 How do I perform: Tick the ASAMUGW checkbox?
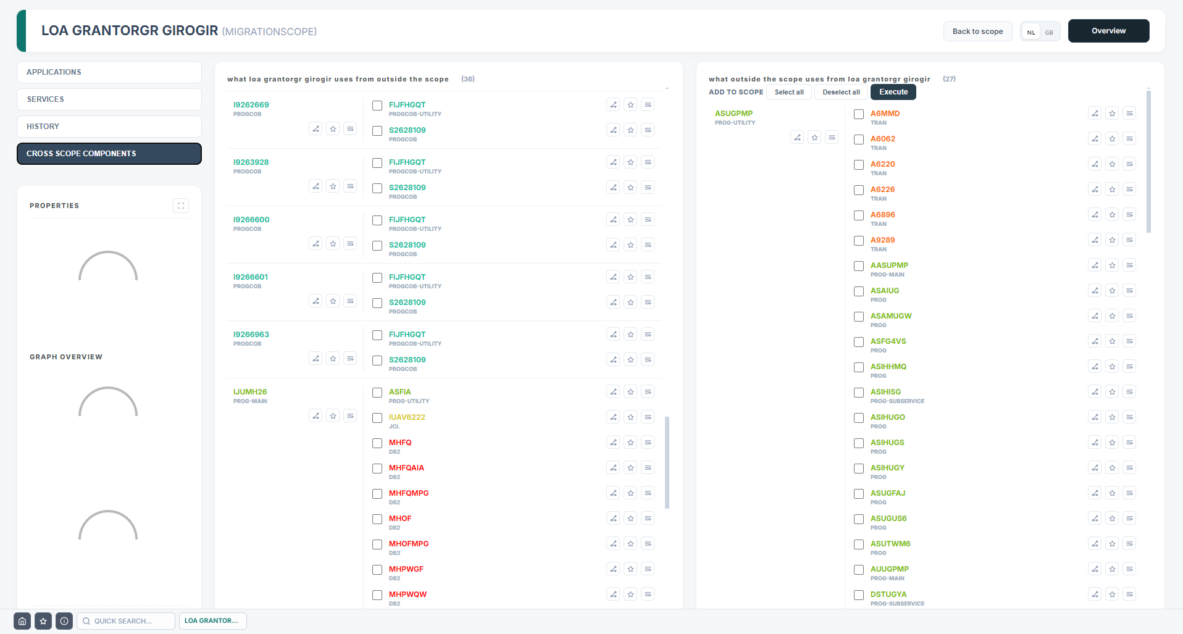point(859,317)
